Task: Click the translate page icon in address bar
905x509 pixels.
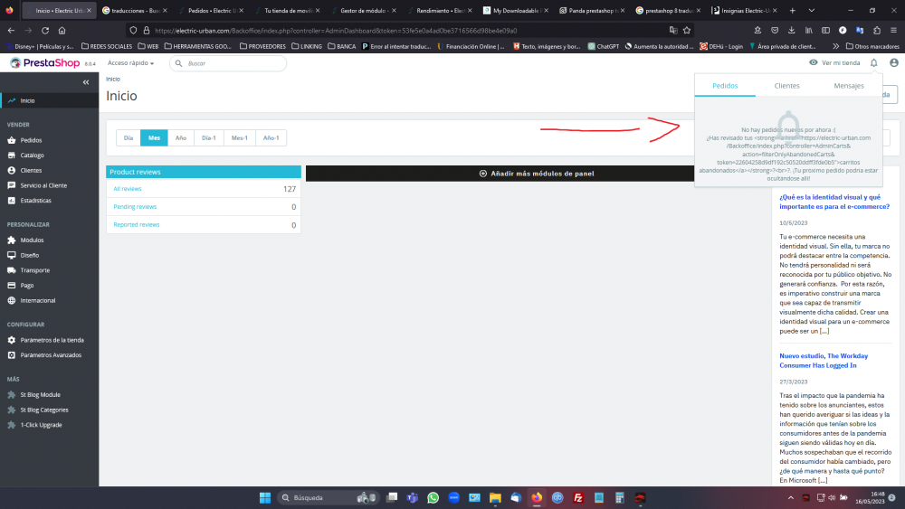Action: tap(673, 31)
